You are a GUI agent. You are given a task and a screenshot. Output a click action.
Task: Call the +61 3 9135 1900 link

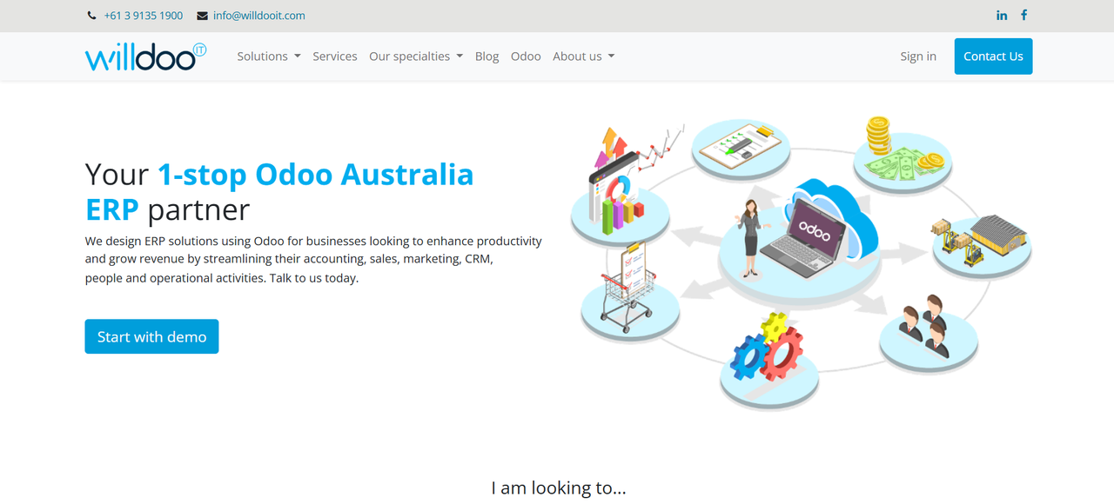144,16
